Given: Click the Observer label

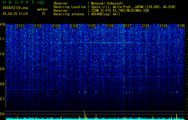Looking at the screenshot, I should 61,3.
